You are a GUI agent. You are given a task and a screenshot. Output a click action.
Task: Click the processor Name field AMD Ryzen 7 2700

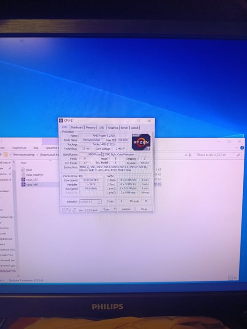[104, 136]
